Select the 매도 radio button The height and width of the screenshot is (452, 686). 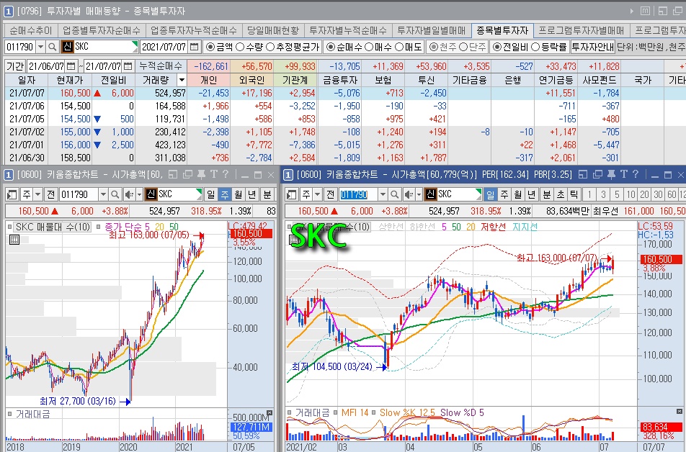[399, 47]
